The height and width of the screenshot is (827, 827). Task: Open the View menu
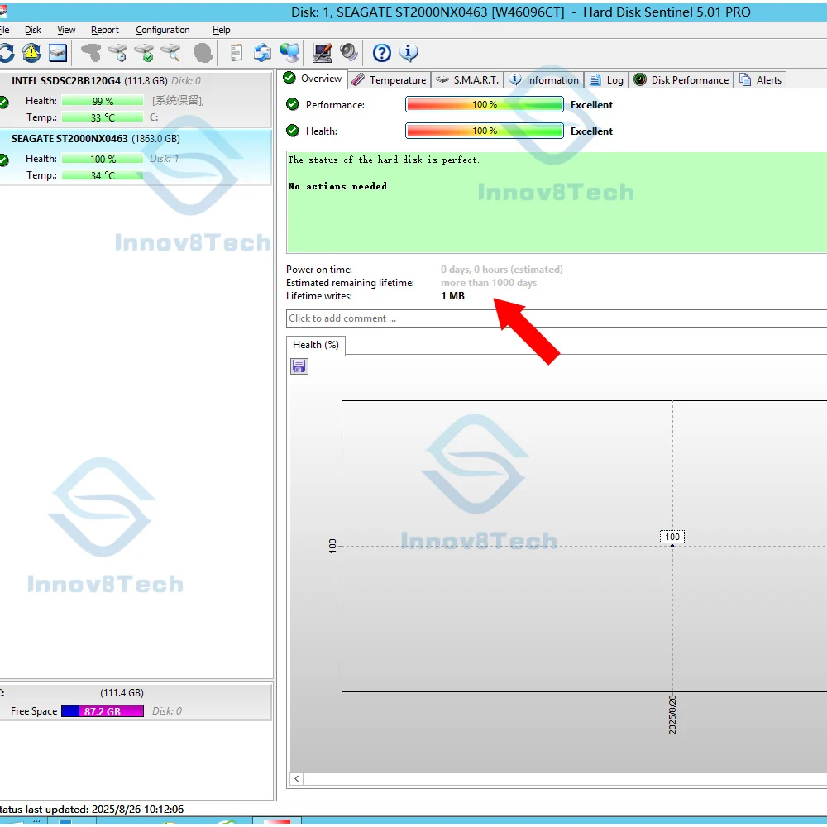66,30
